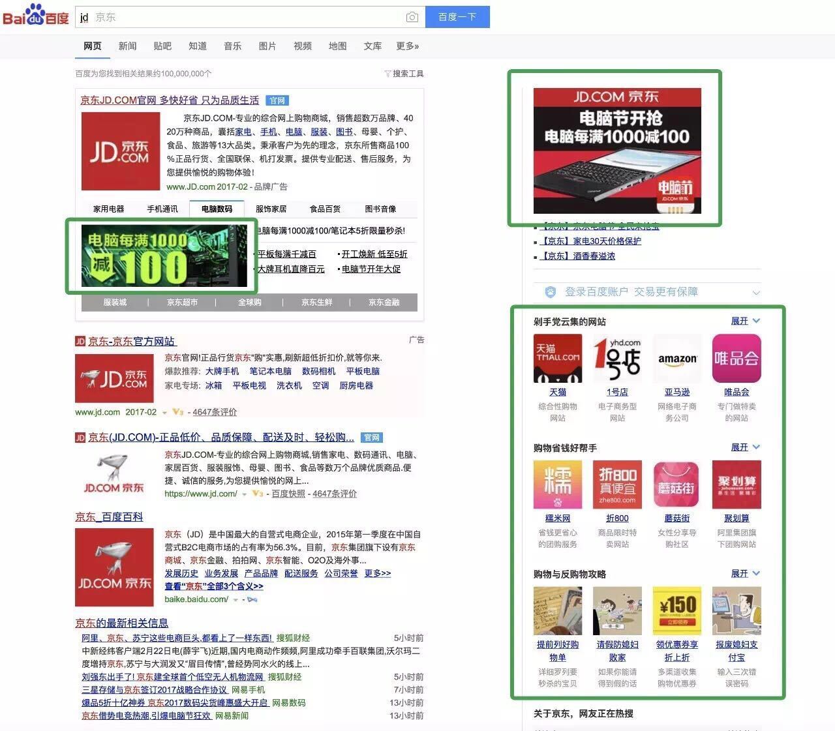Open 百度快照 cached page link

[x=288, y=494]
